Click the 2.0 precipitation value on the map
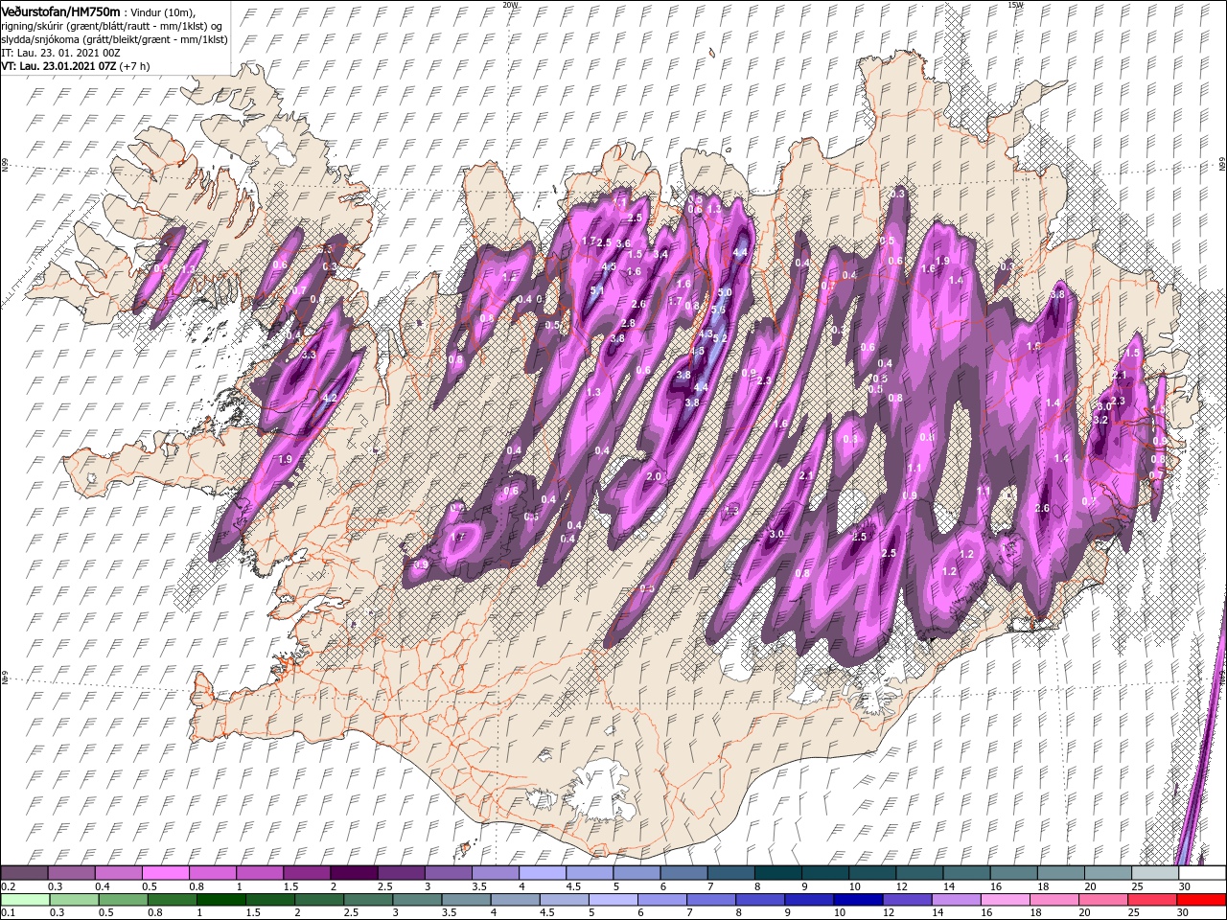Image resolution: width=1227 pixels, height=920 pixels. click(x=655, y=476)
